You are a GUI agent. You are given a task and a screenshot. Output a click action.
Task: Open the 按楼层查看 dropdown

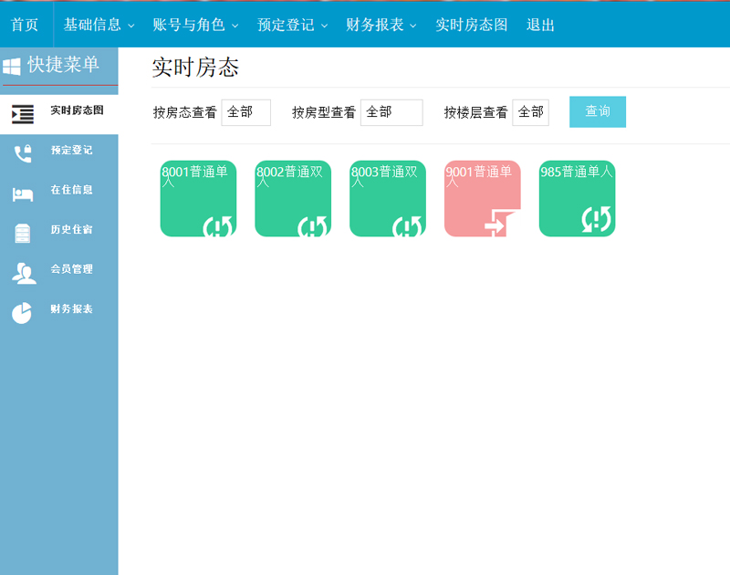click(x=531, y=112)
